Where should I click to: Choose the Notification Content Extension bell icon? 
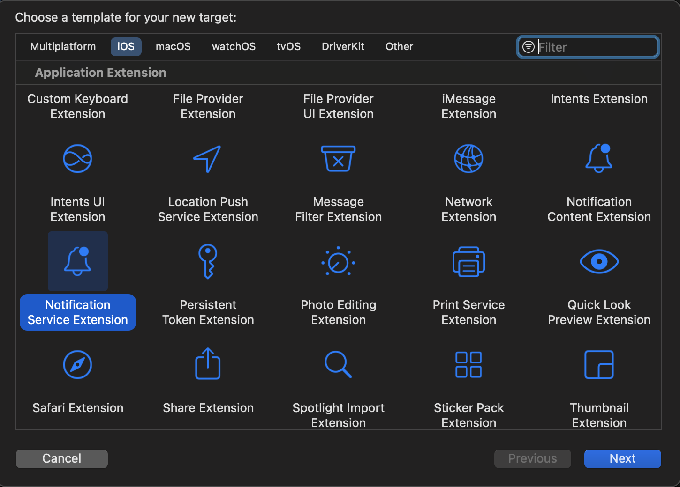(599, 159)
